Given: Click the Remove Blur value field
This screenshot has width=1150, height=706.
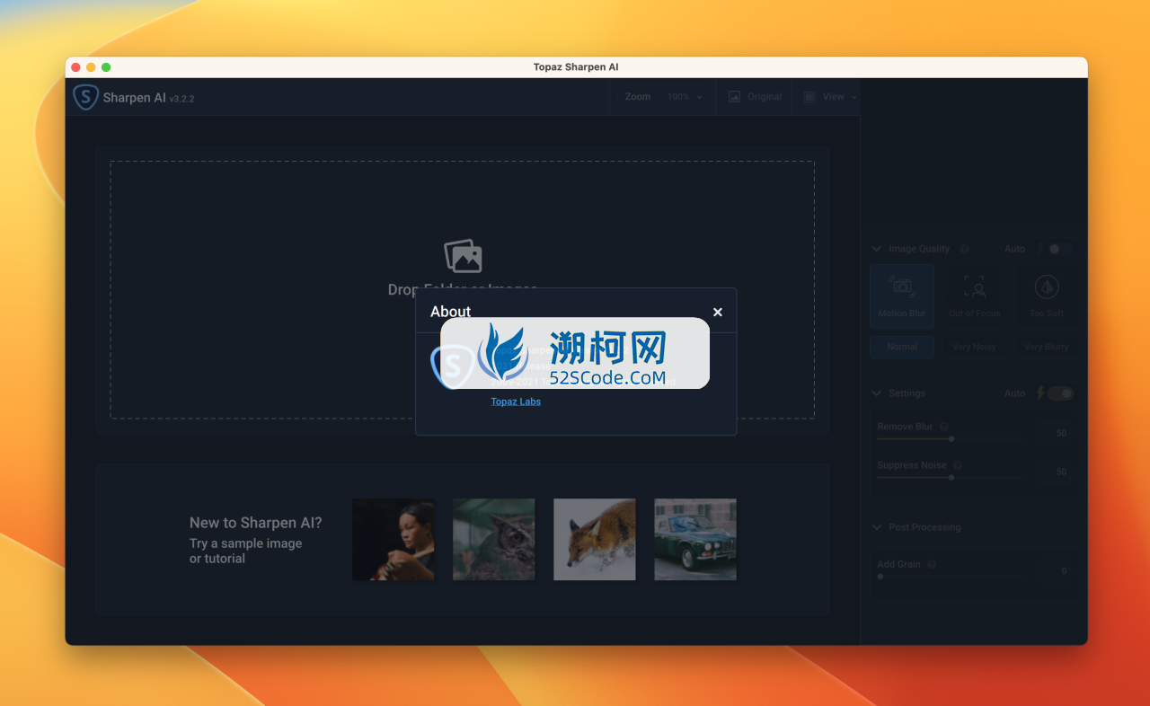Looking at the screenshot, I should point(1055,433).
